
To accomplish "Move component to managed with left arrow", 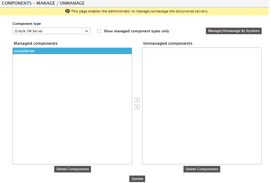I will coord(137,107).
